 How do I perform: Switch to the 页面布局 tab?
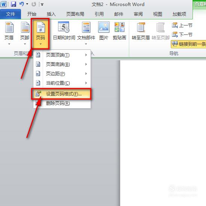coord(75,14)
